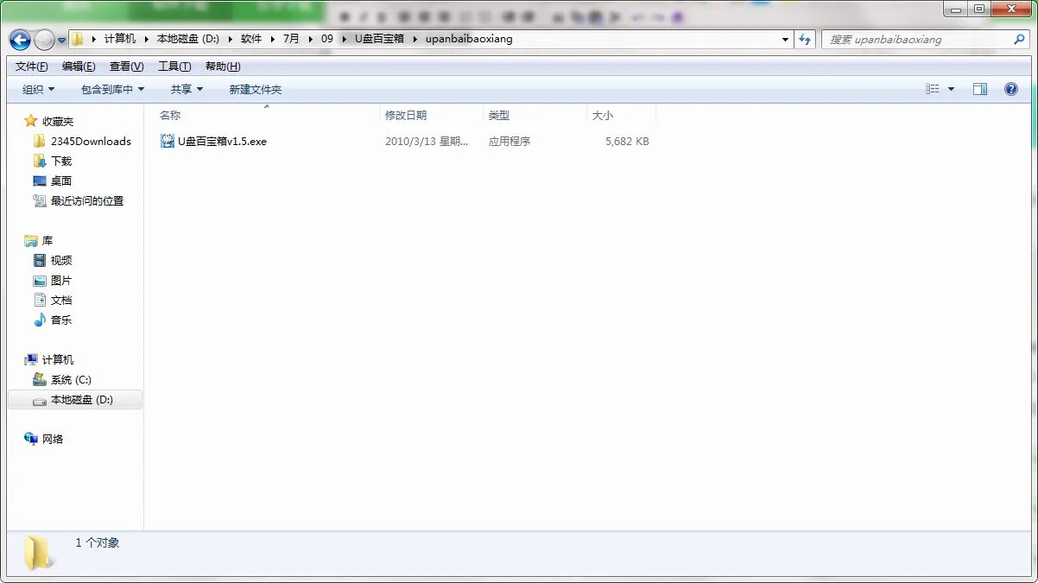The image size is (1038, 583).
Task: Open 2345Downloads folder in favorites
Action: [x=90, y=142]
